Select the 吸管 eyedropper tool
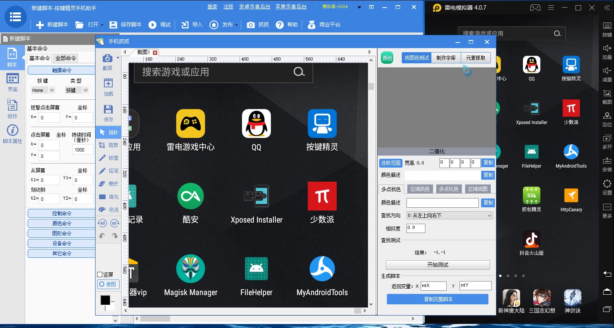Screen dimensions: 614x328 tap(108, 158)
